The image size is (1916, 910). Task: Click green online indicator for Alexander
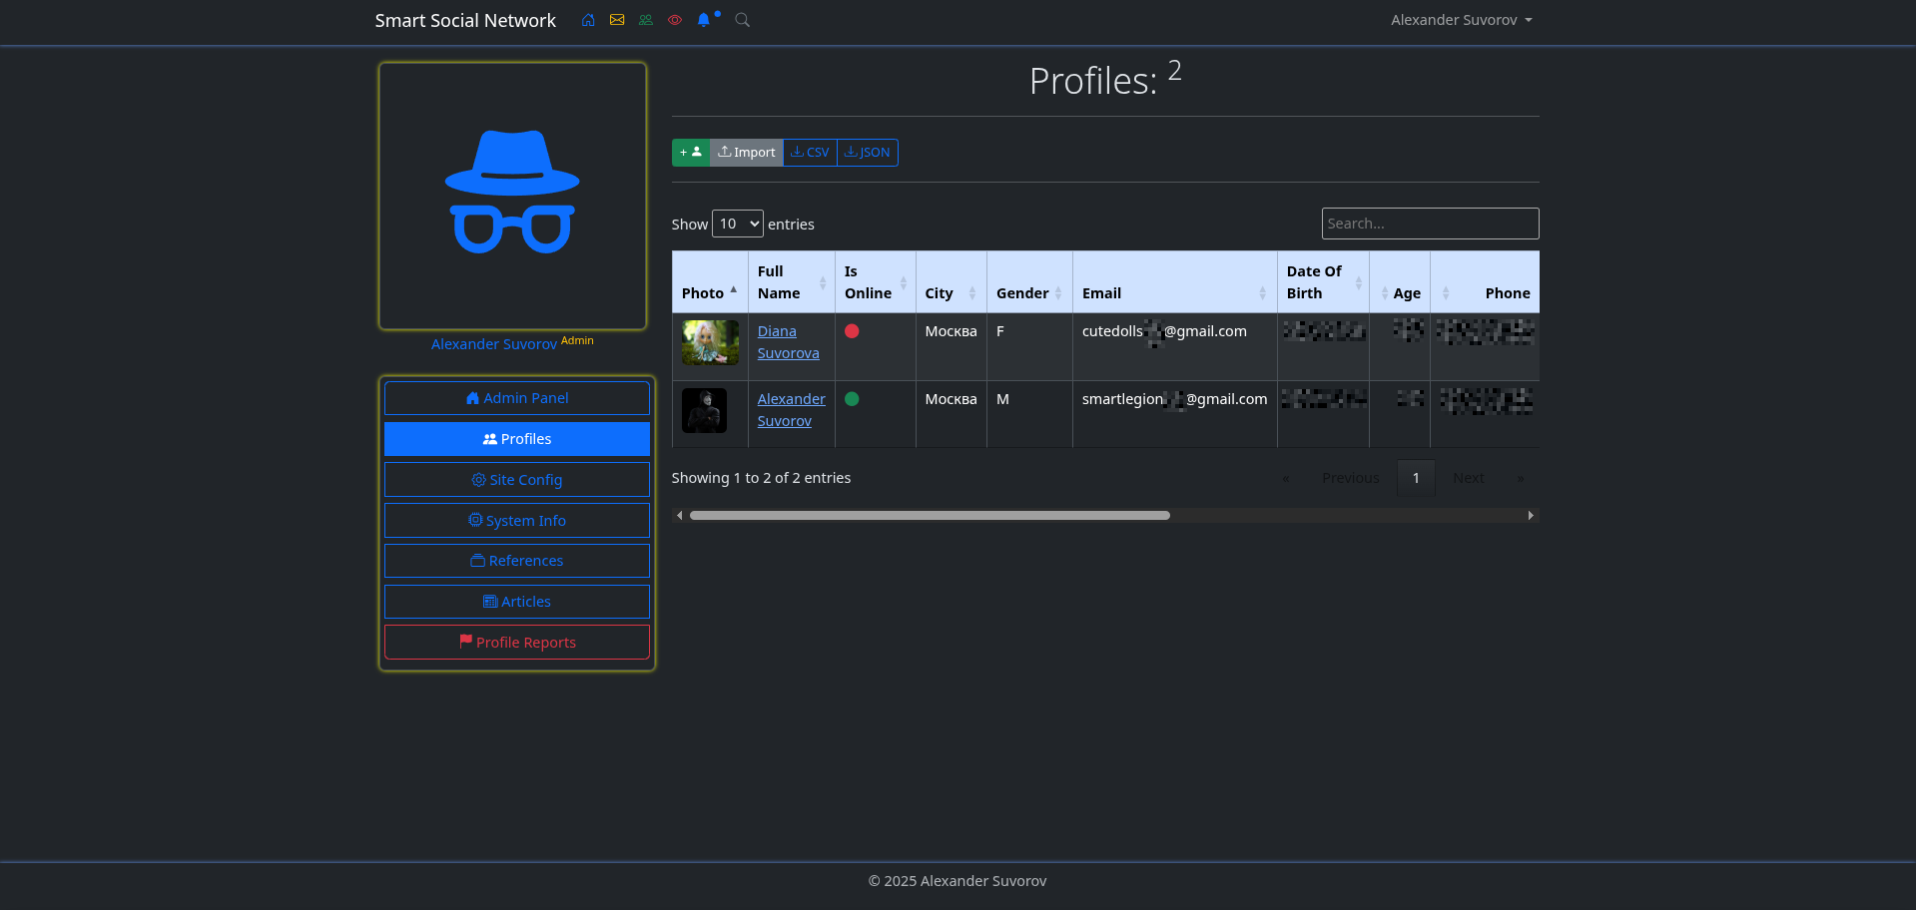[x=852, y=399]
